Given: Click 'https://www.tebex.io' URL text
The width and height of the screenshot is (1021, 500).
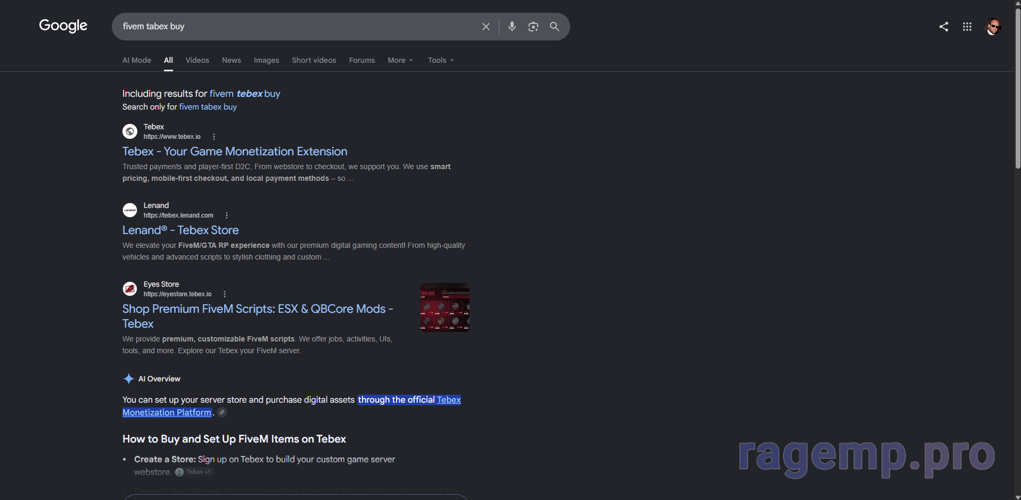Looking at the screenshot, I should pos(172,137).
